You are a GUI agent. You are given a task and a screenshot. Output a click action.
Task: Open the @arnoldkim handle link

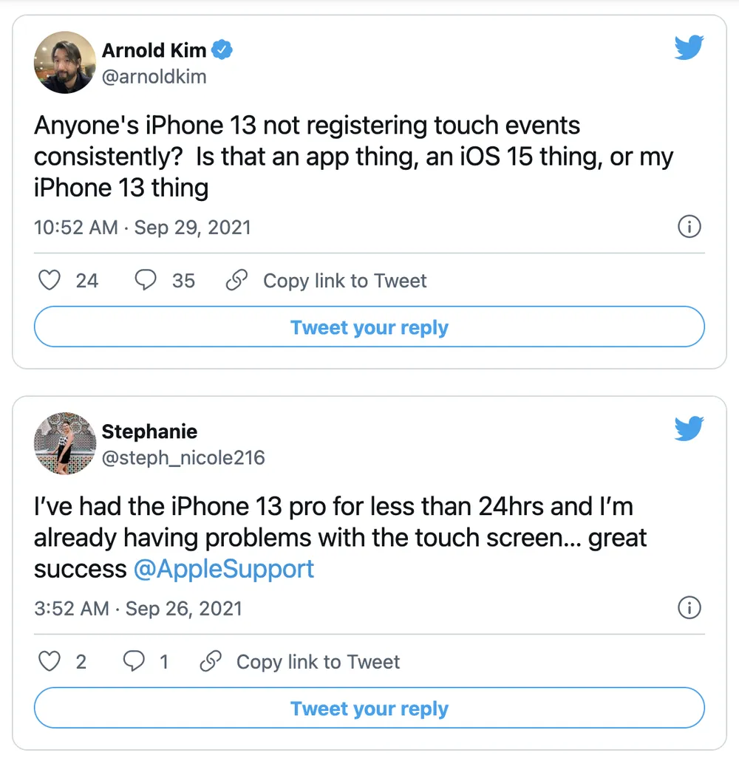(154, 76)
